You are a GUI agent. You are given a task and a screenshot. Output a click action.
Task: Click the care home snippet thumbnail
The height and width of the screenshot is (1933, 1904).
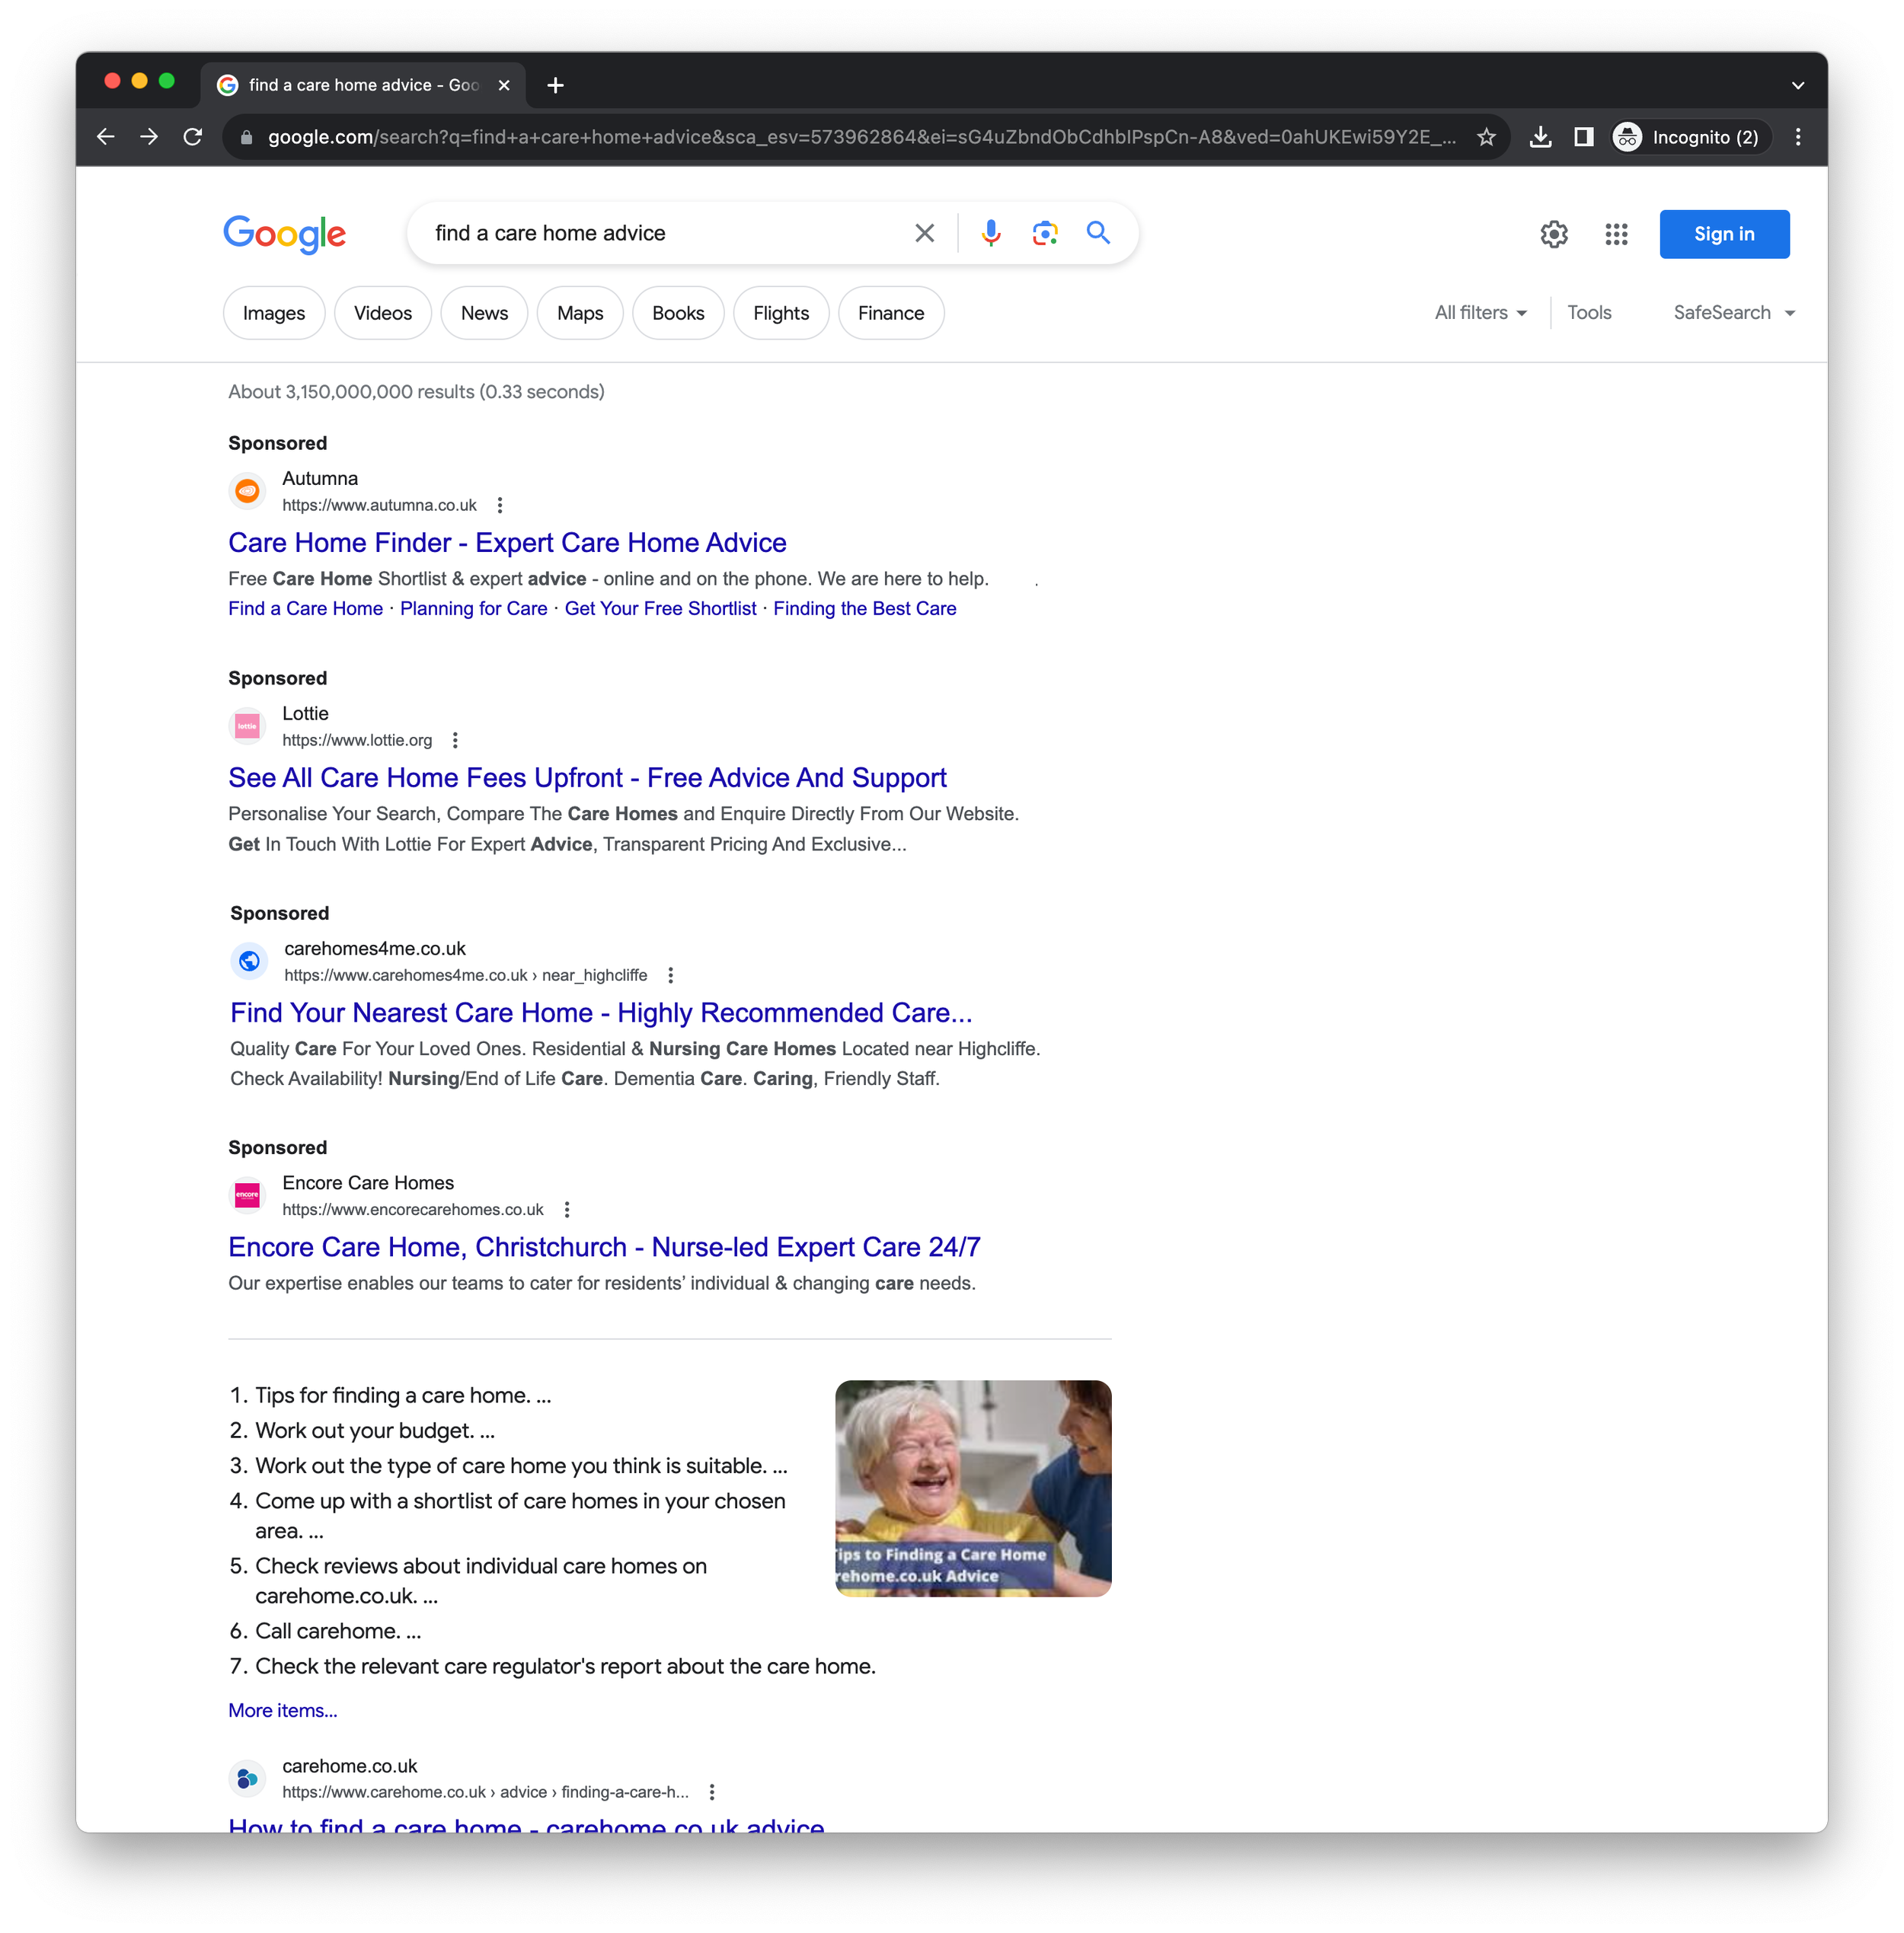pyautogui.click(x=972, y=1487)
